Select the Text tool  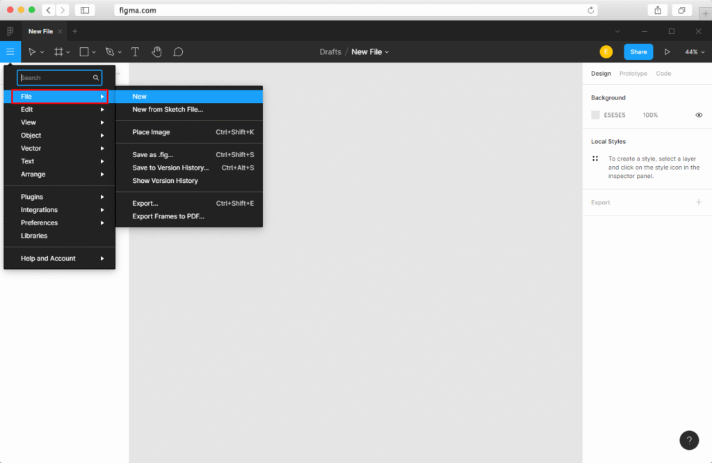(x=135, y=52)
